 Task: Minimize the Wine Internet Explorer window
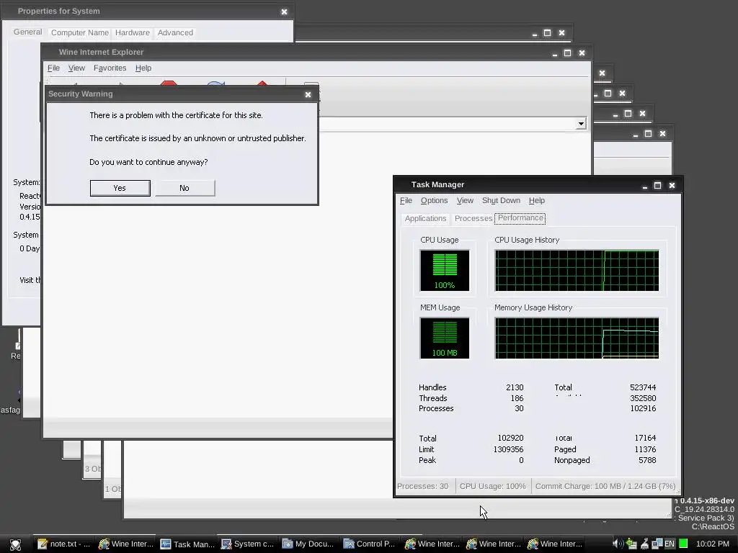pos(554,53)
